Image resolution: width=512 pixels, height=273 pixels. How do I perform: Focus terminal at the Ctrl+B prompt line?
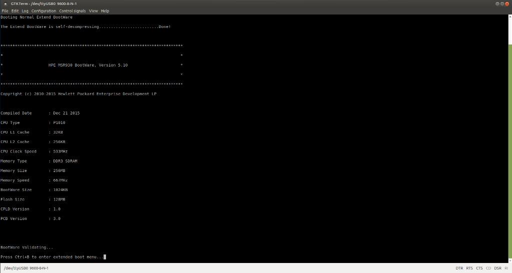pyautogui.click(x=52, y=257)
